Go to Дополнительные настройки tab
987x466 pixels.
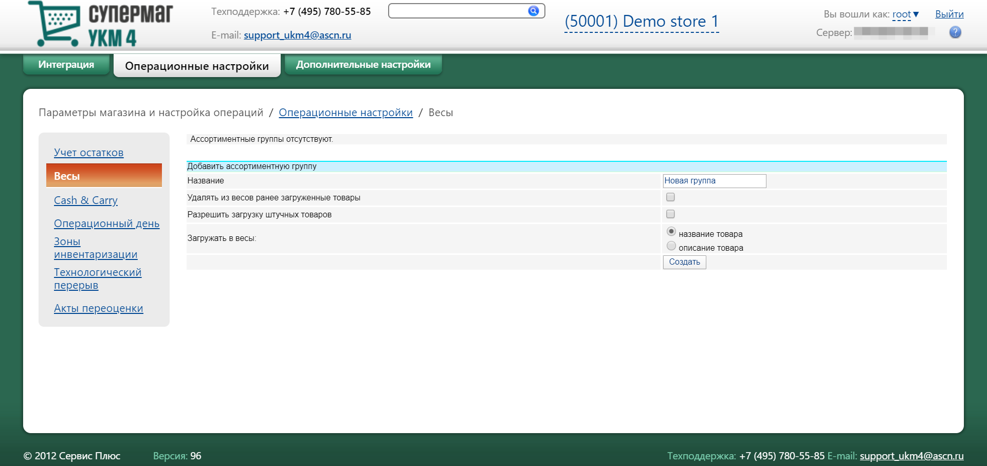tap(363, 64)
